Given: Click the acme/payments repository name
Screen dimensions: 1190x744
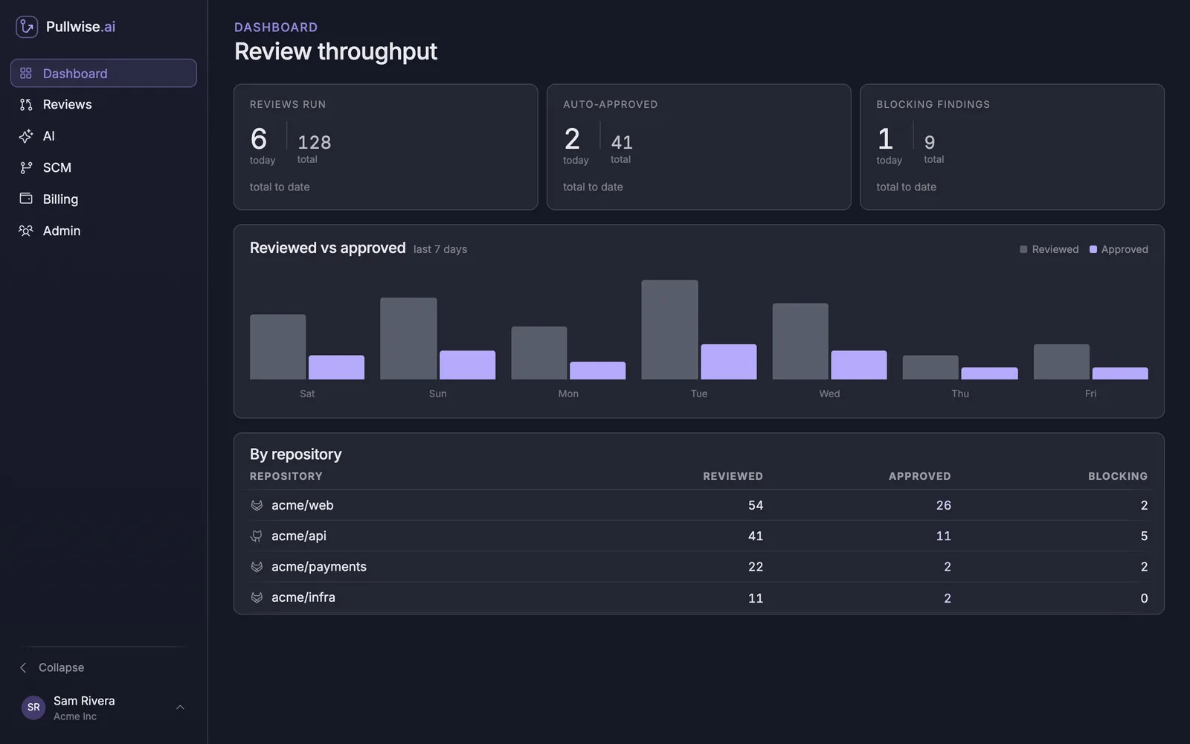Looking at the screenshot, I should [319, 567].
